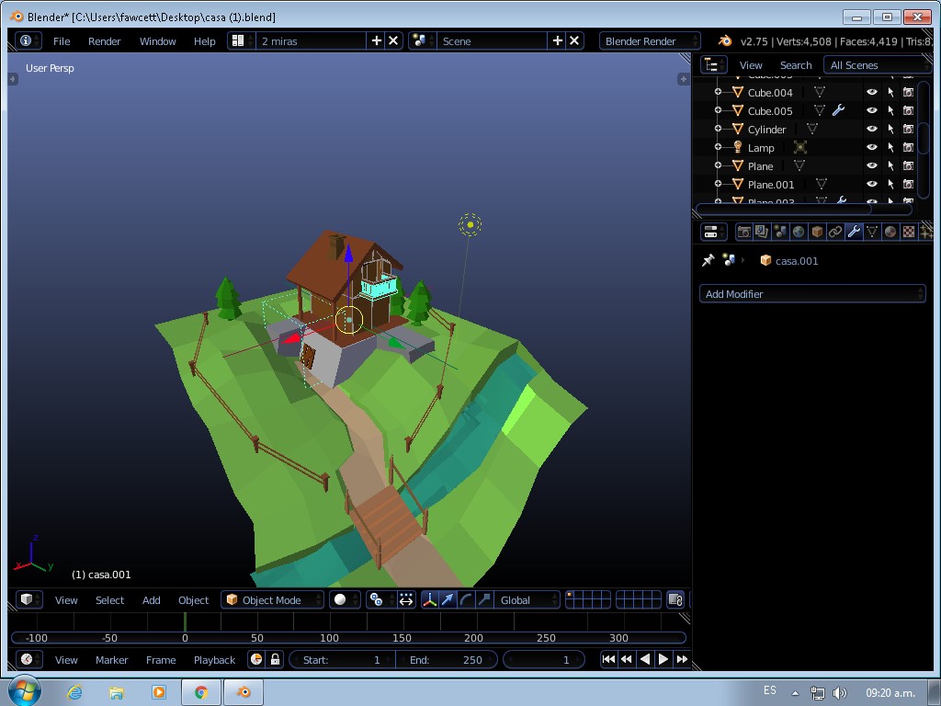Open the Render properties tab
This screenshot has height=706, width=941.
(743, 232)
